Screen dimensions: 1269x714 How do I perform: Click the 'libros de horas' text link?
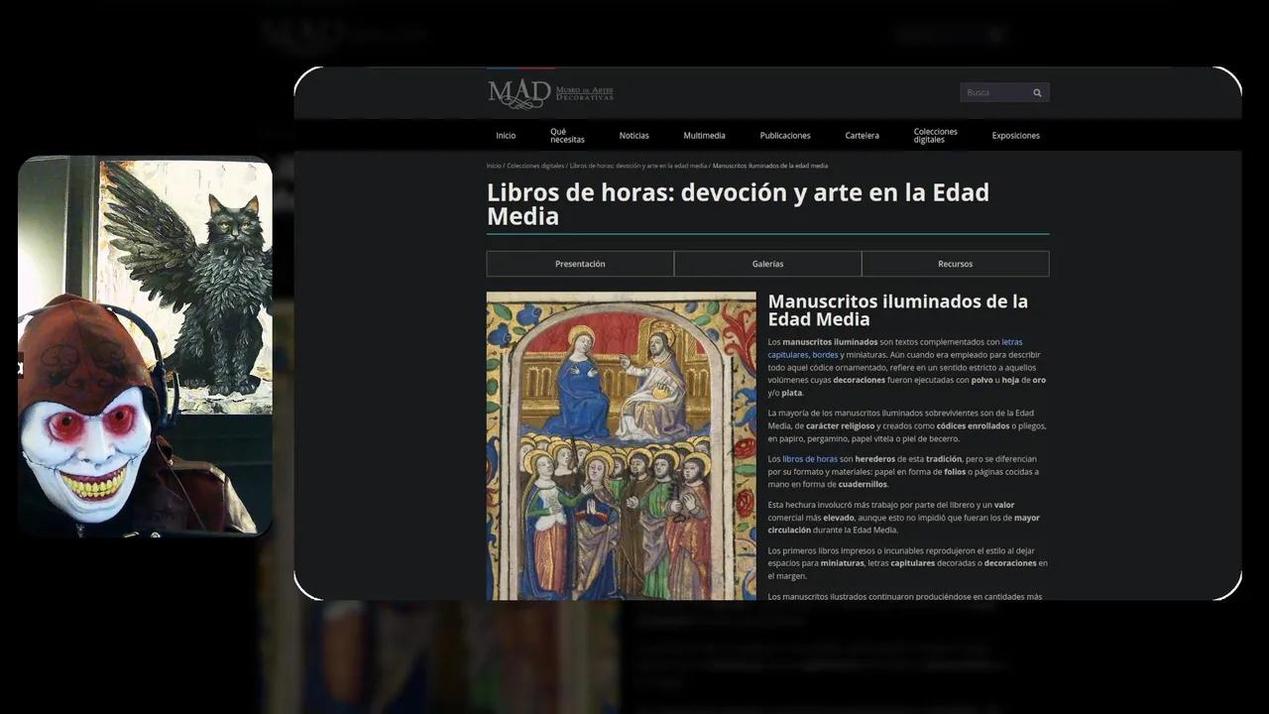pyautogui.click(x=810, y=459)
